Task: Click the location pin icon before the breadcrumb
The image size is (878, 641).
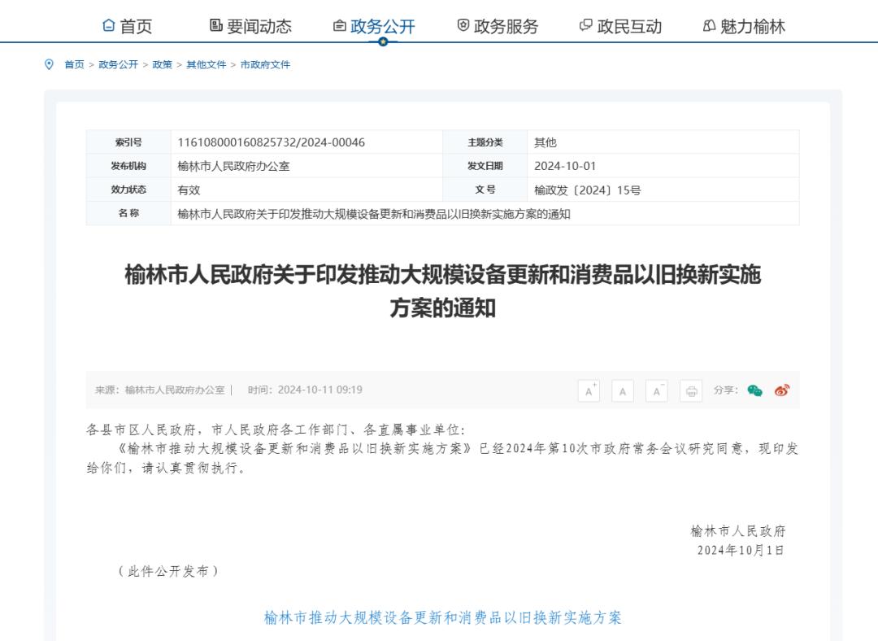Action: point(49,64)
